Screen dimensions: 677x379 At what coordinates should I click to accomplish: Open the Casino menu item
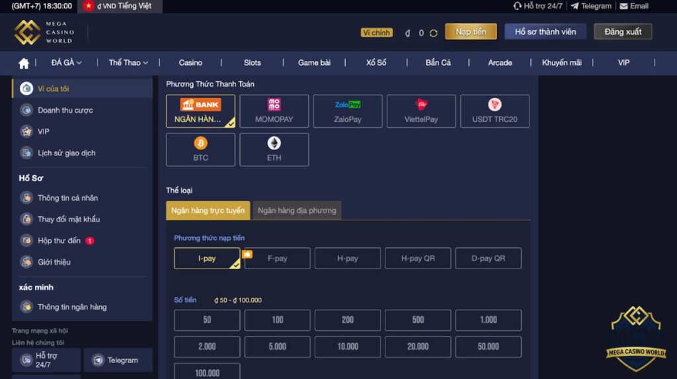(190, 63)
